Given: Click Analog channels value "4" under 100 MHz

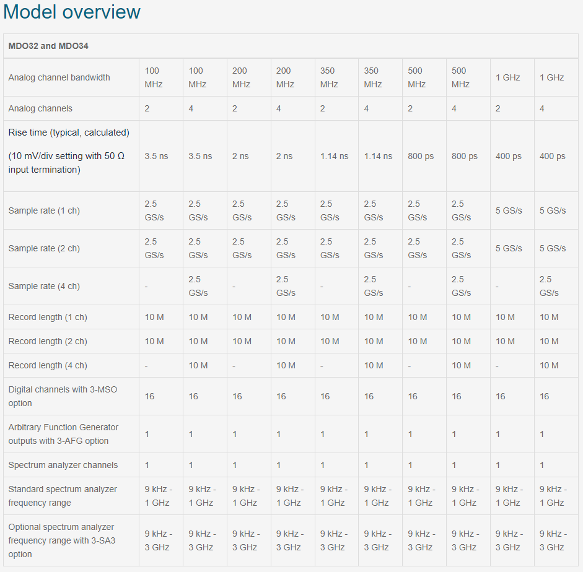Looking at the screenshot, I should coord(191,108).
